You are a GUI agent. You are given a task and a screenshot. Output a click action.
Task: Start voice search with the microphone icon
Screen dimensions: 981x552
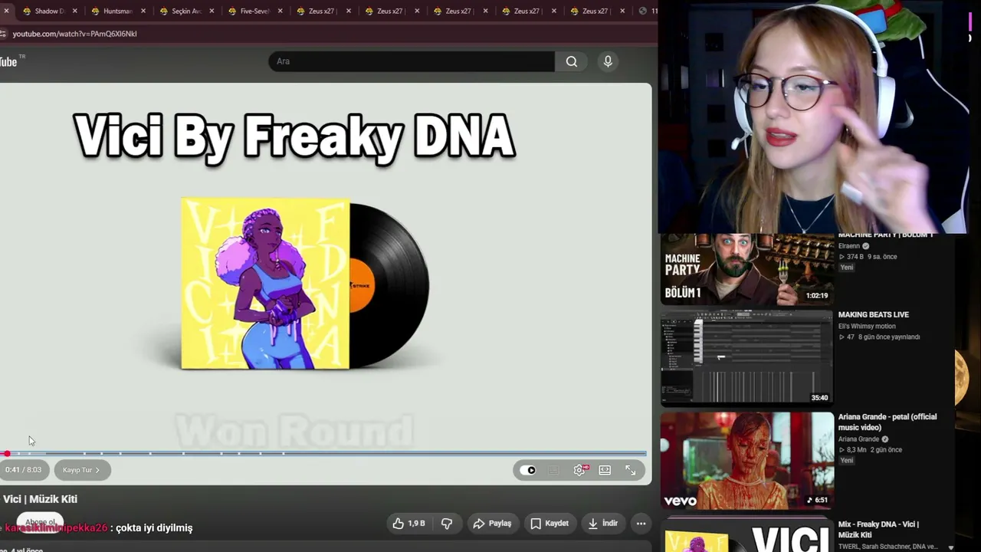click(x=608, y=61)
